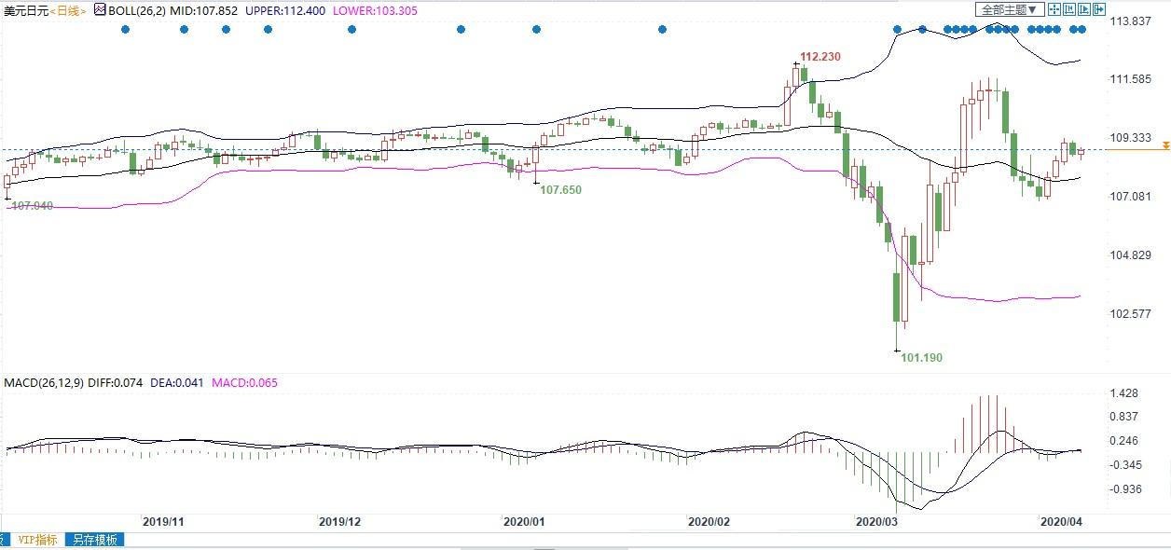This screenshot has width=1171, height=550.
Task: Click the BOLL indicator chart icon
Action: click(x=100, y=10)
